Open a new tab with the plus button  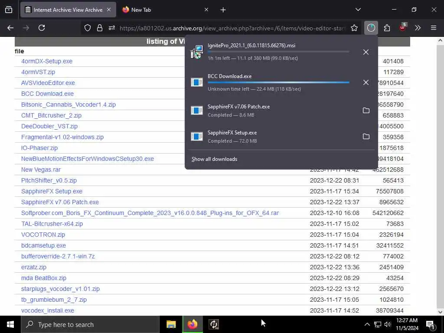[x=223, y=10]
